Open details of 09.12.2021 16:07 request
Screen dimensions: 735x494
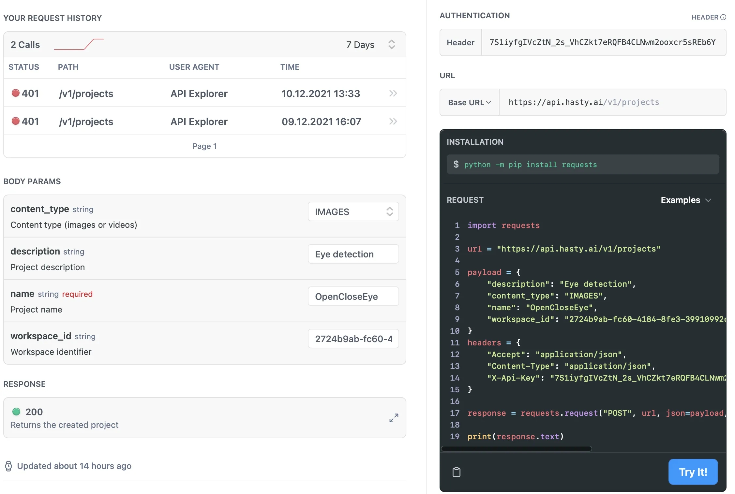tap(393, 122)
